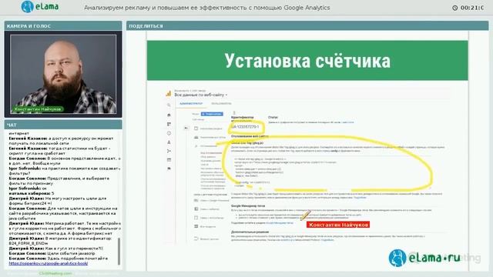
Task: Open the ospankov.ru google-analytics-book link in chat
Action: 49,263
